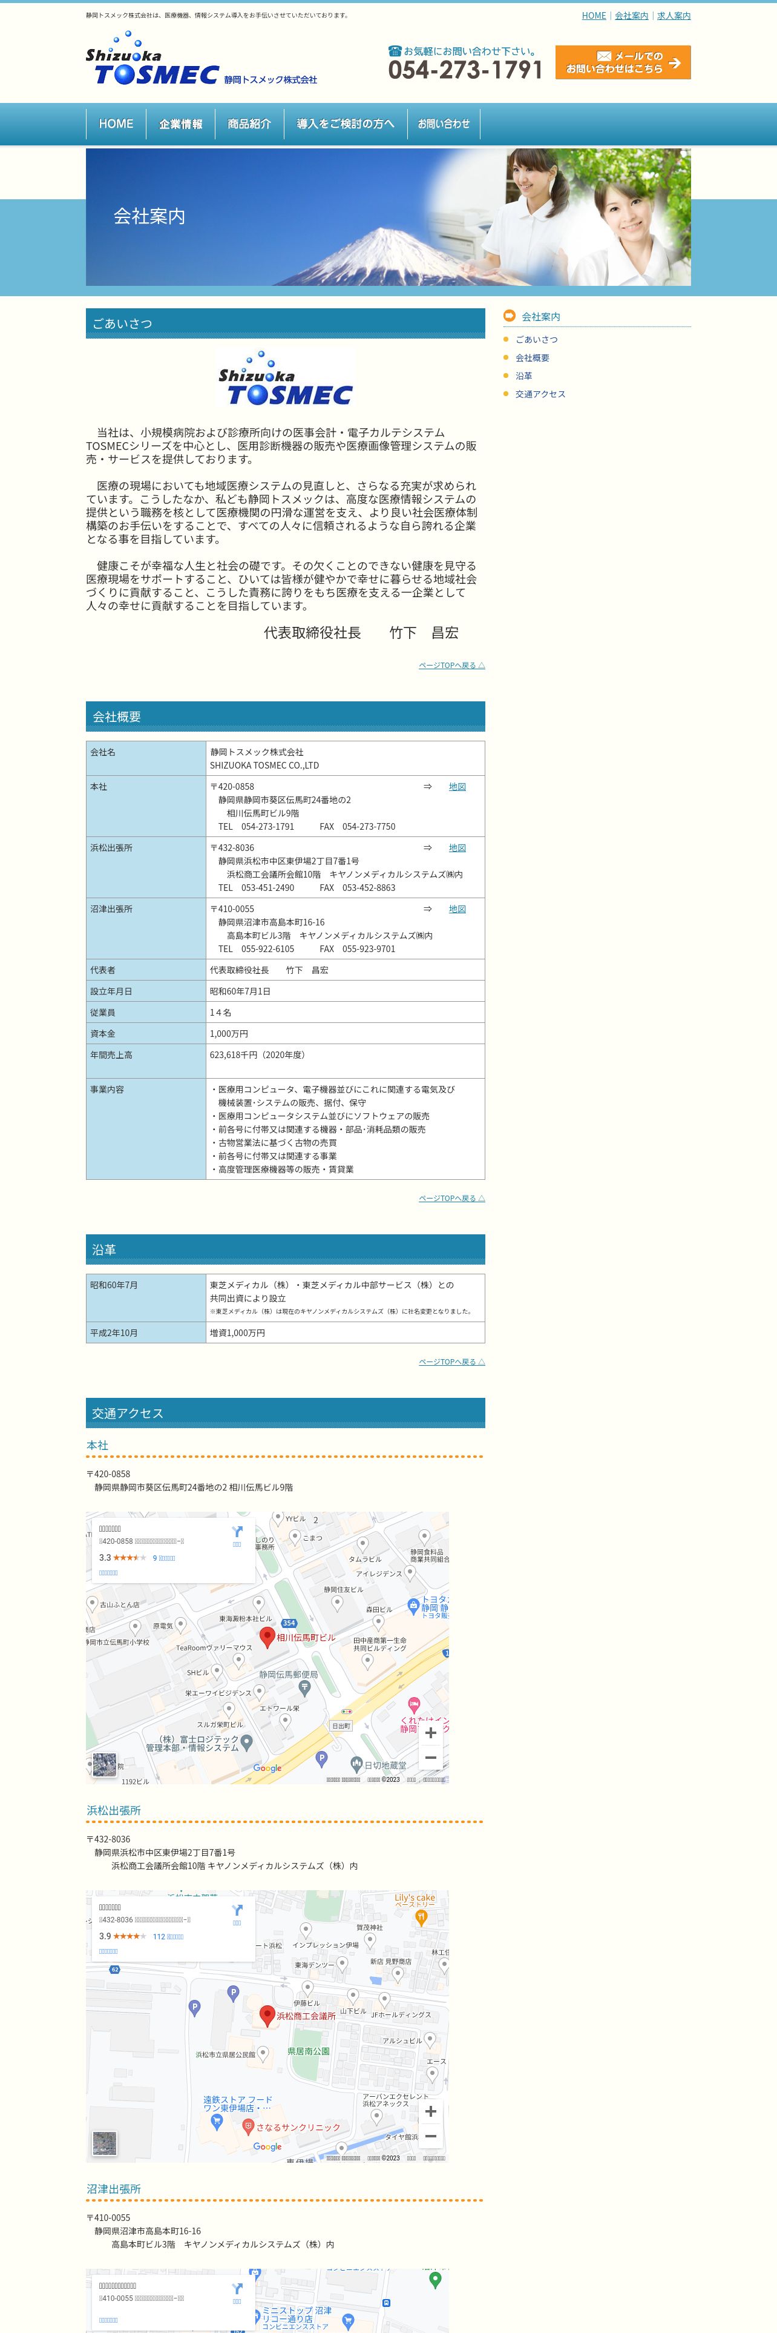This screenshot has width=777, height=2333.
Task: Open the 企業情報 navigation menu item
Action: click(x=181, y=124)
